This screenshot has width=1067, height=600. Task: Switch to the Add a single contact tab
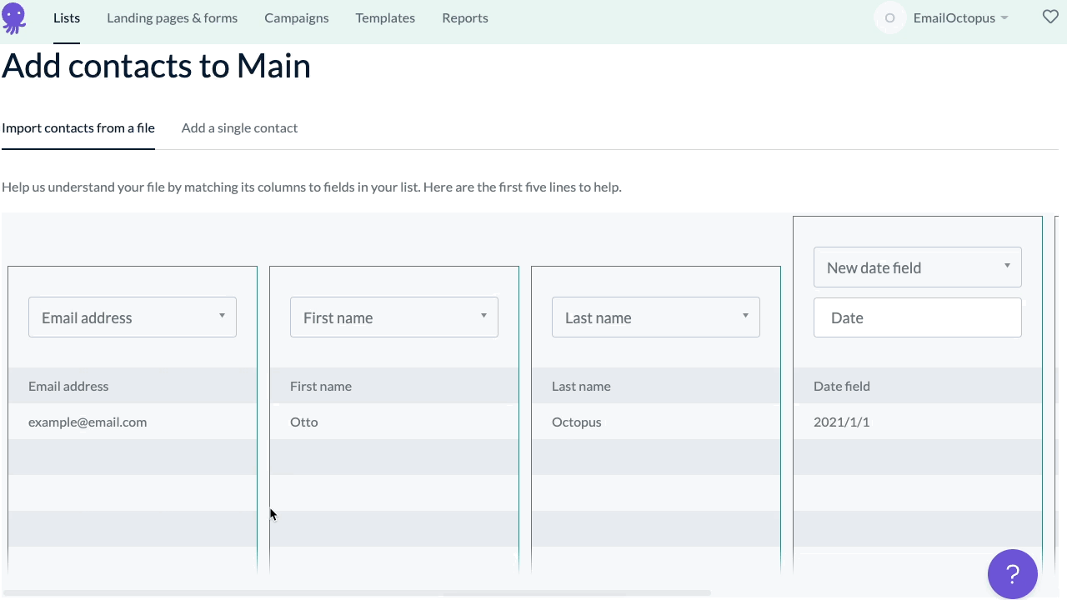239,127
